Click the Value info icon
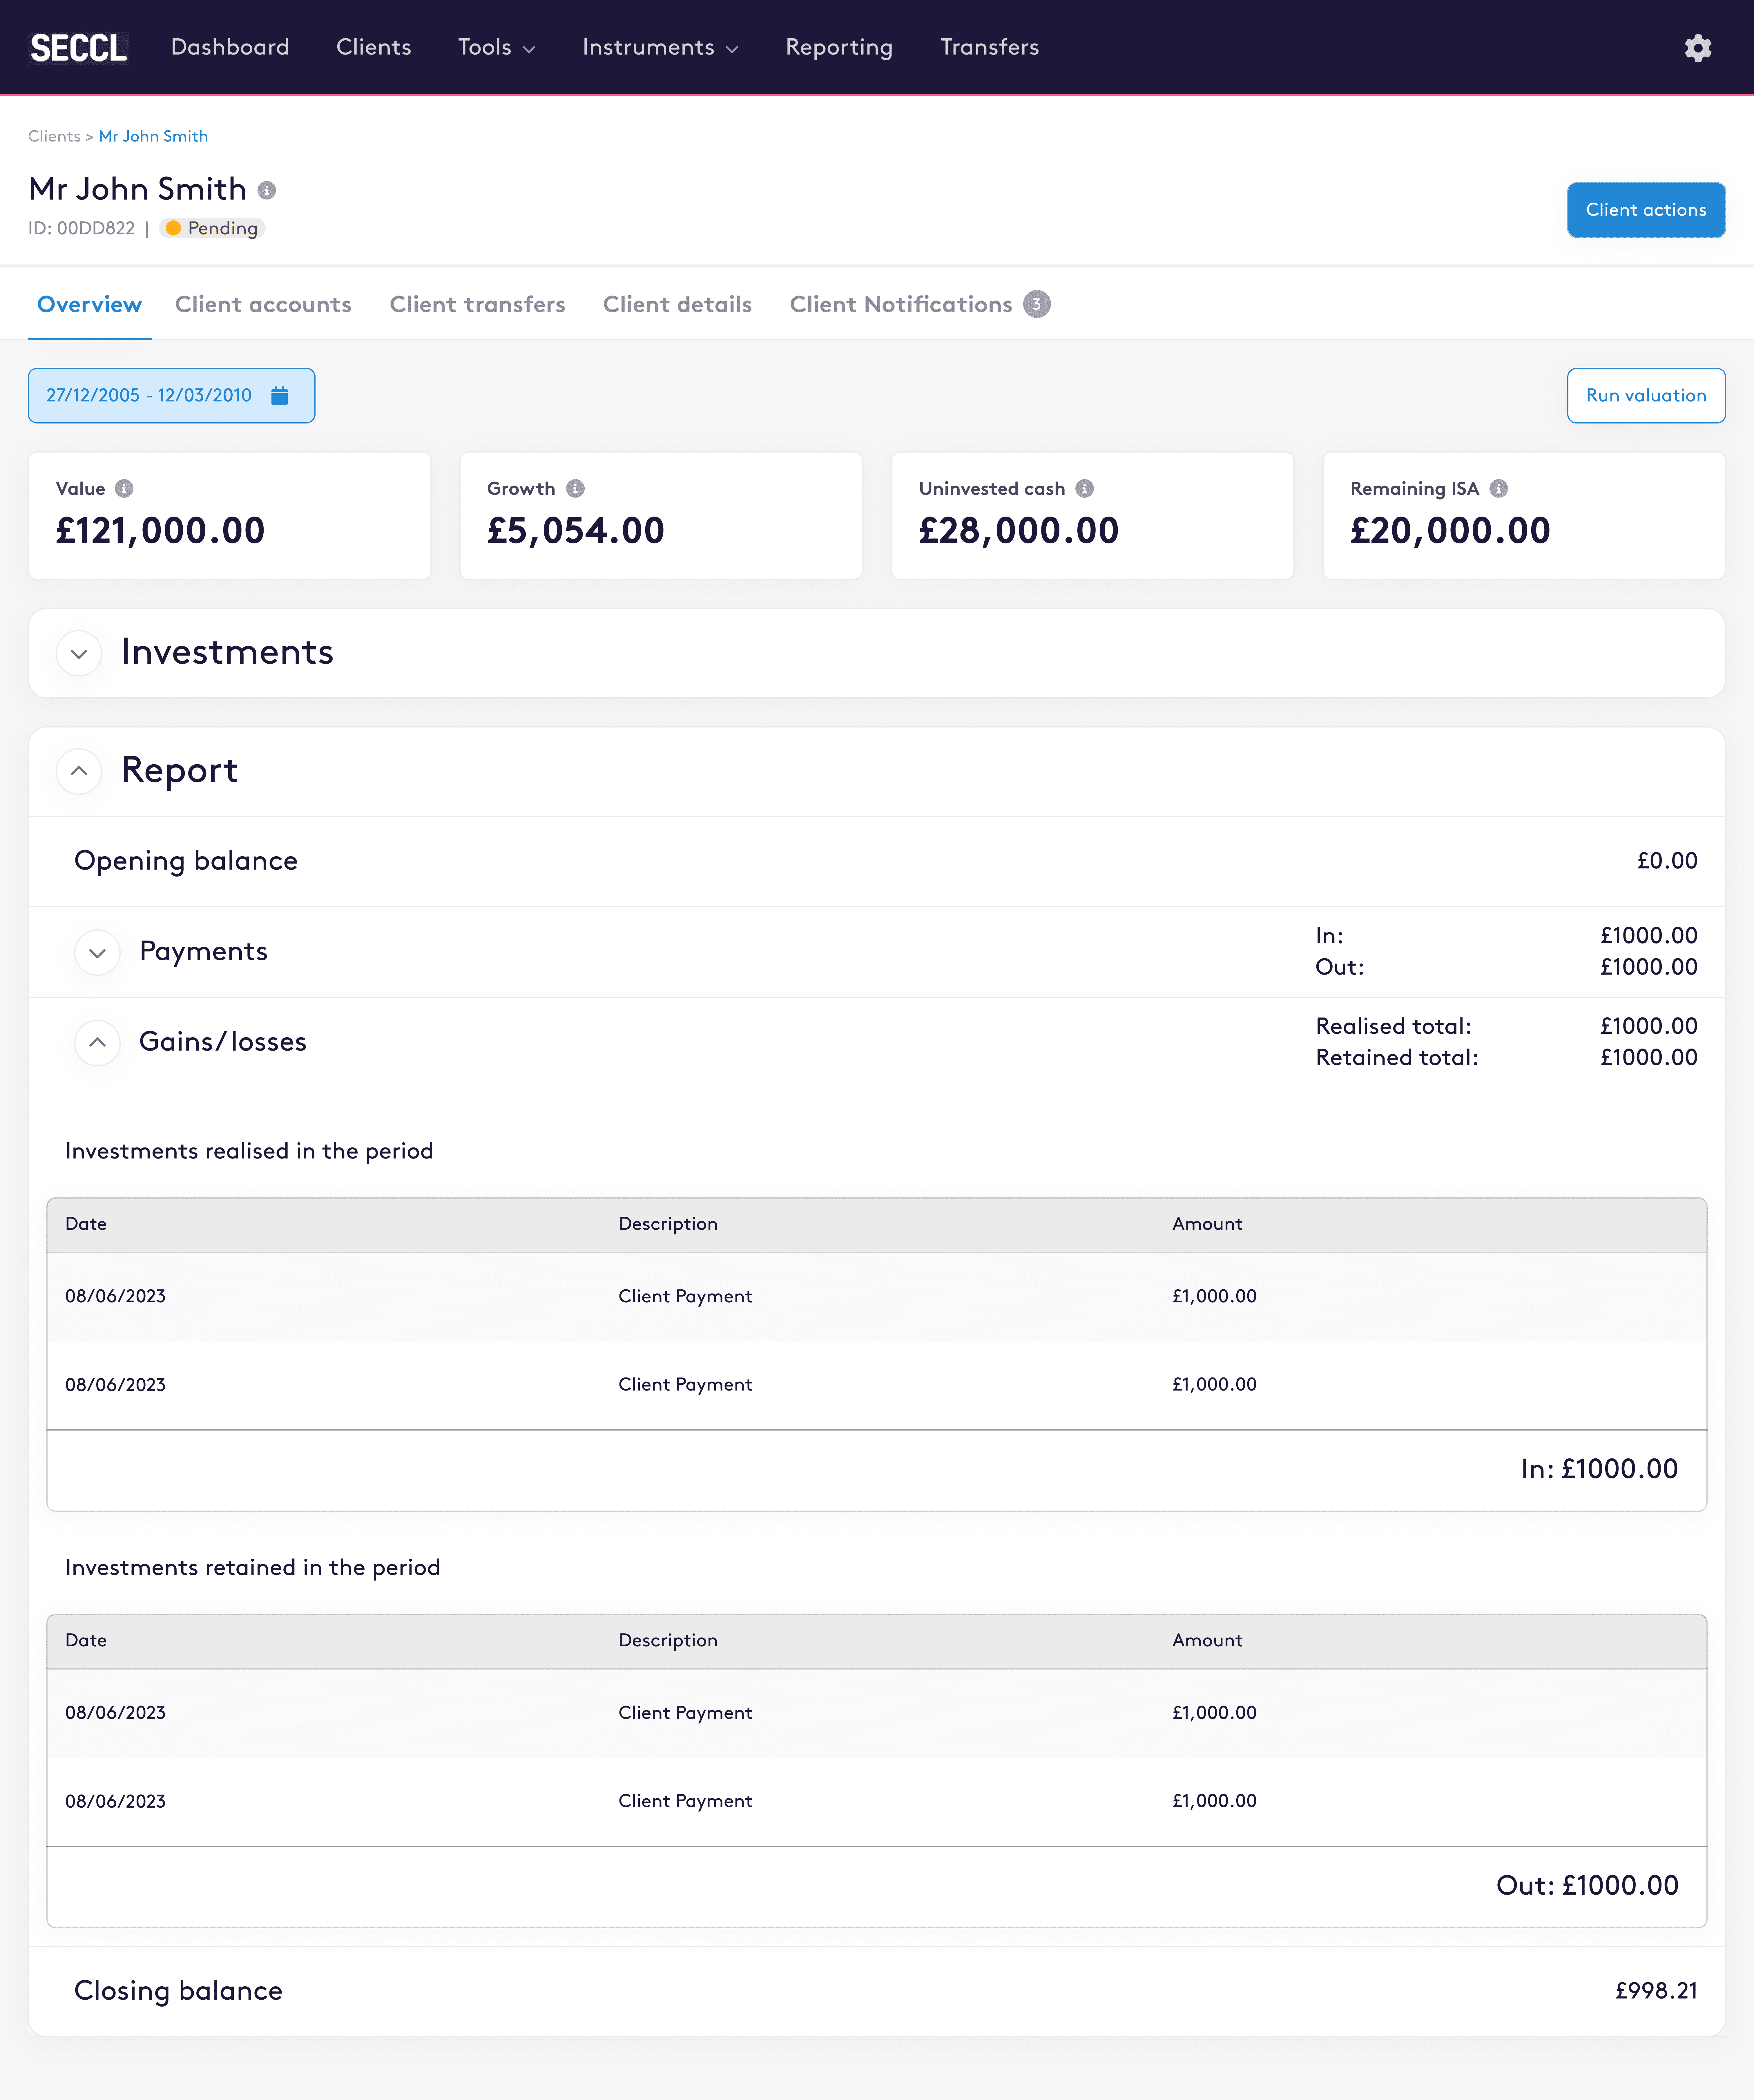This screenshot has width=1754, height=2100. click(x=124, y=488)
